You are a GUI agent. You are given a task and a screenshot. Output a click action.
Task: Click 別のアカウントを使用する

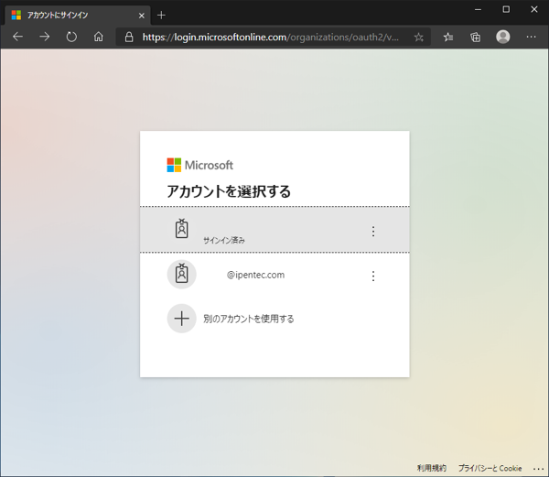coord(249,319)
